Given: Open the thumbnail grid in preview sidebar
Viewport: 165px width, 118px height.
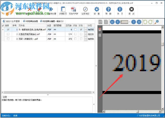Looking at the screenshot, I should [100, 35].
